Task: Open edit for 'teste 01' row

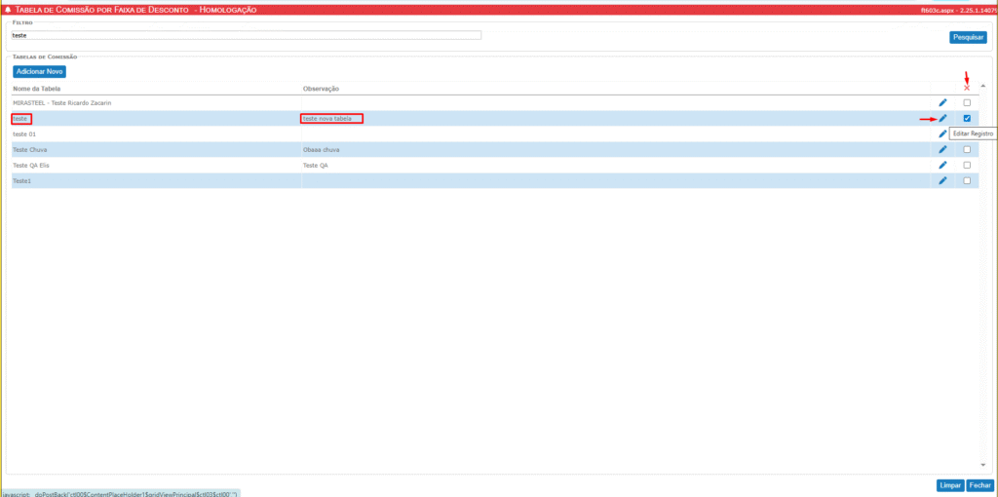Action: click(x=942, y=134)
